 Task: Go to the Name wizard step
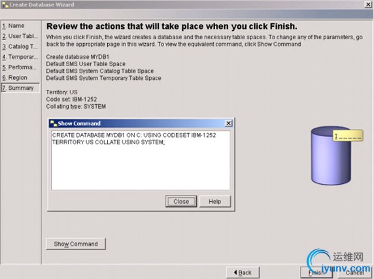click(13, 26)
